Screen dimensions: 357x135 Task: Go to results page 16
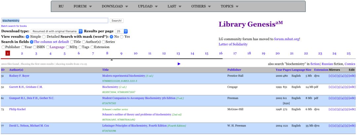pyautogui.click(x=220, y=54)
